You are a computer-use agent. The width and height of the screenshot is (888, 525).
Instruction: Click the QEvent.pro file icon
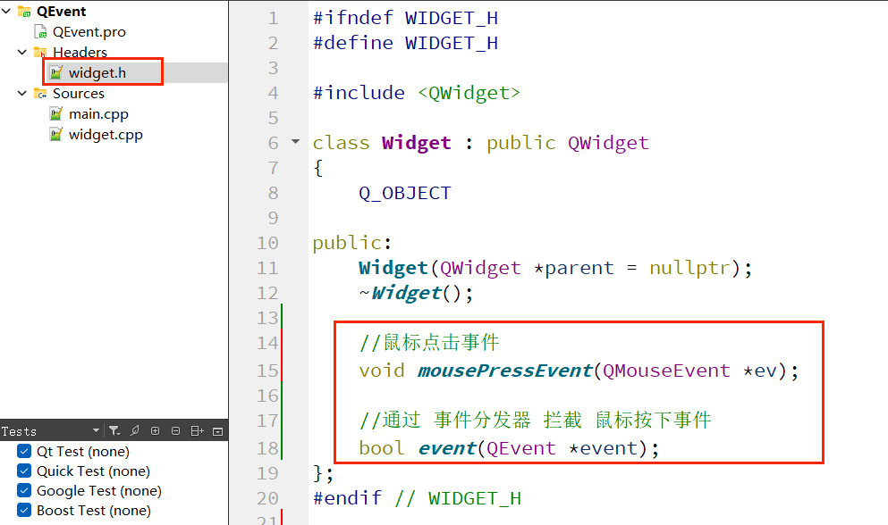40,31
